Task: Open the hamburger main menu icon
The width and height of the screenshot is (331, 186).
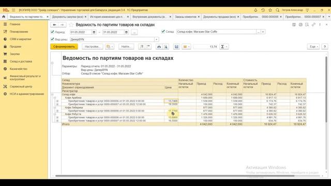Action: tap(13, 10)
